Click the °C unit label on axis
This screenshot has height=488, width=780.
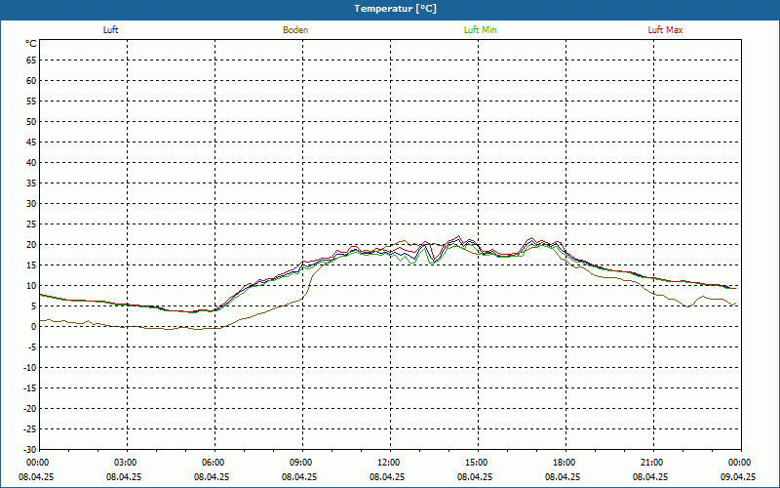(31, 44)
